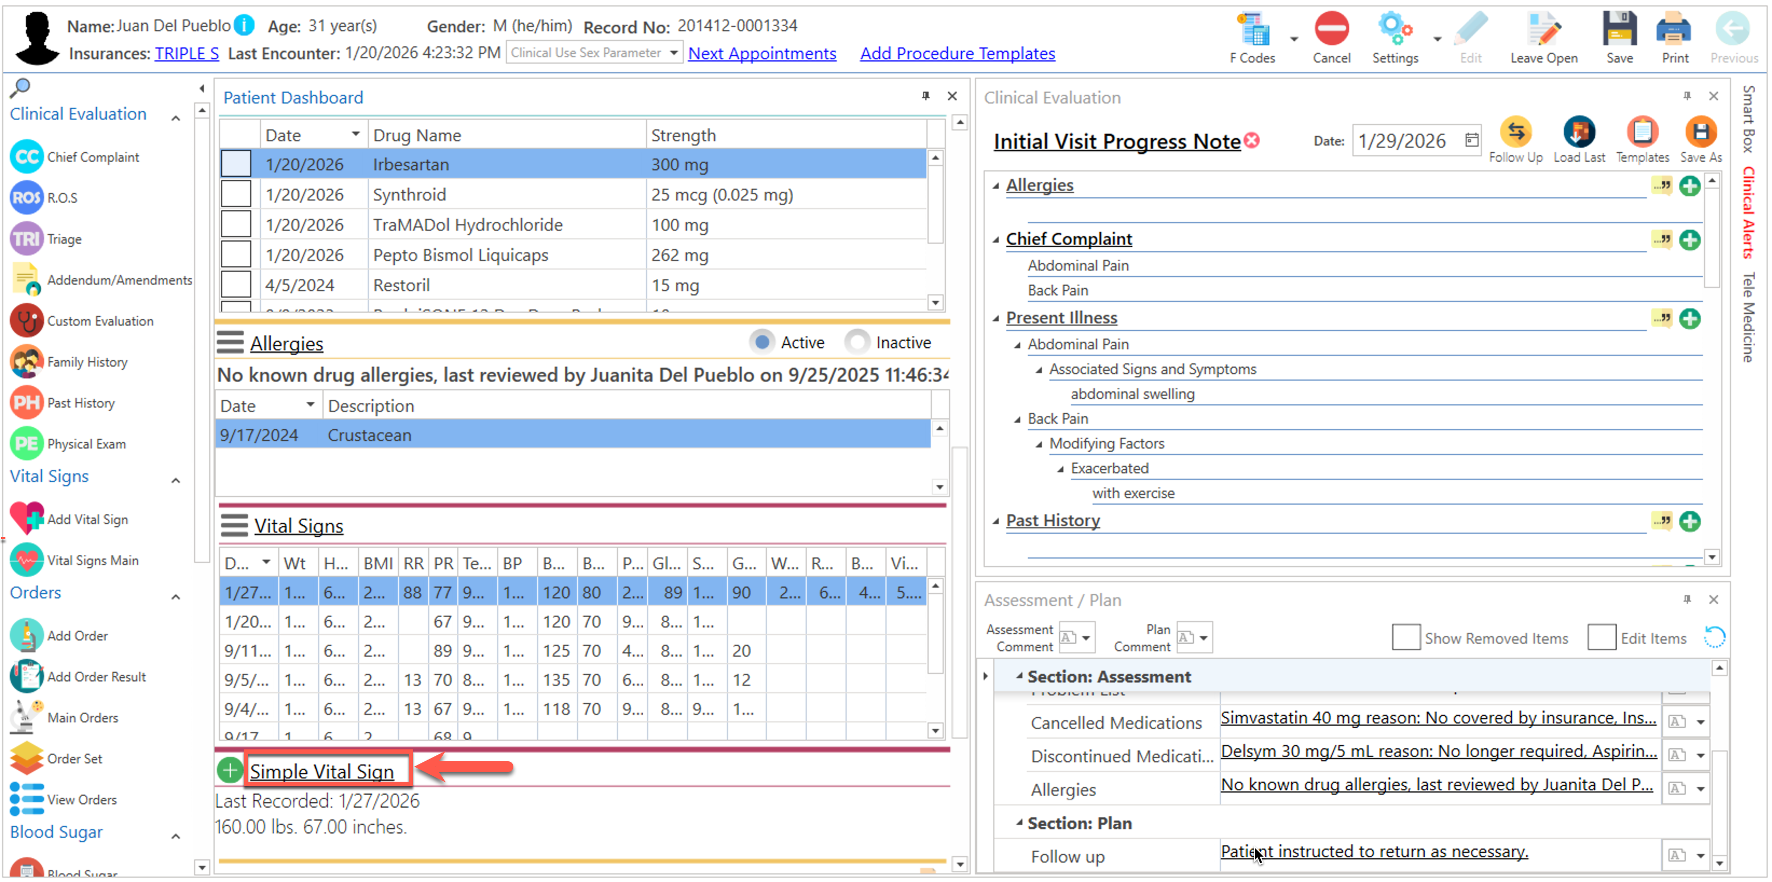
Task: Open the Templates icon in Clinical Evaluation
Action: pyautogui.click(x=1641, y=133)
